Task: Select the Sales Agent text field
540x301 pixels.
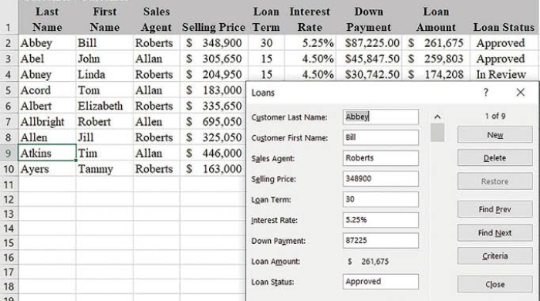Action: (x=380, y=158)
